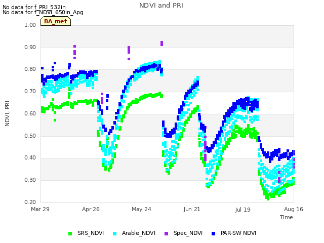Click the 0.80 y-axis tick label
The width and height of the screenshot is (324, 243).
tap(30, 69)
